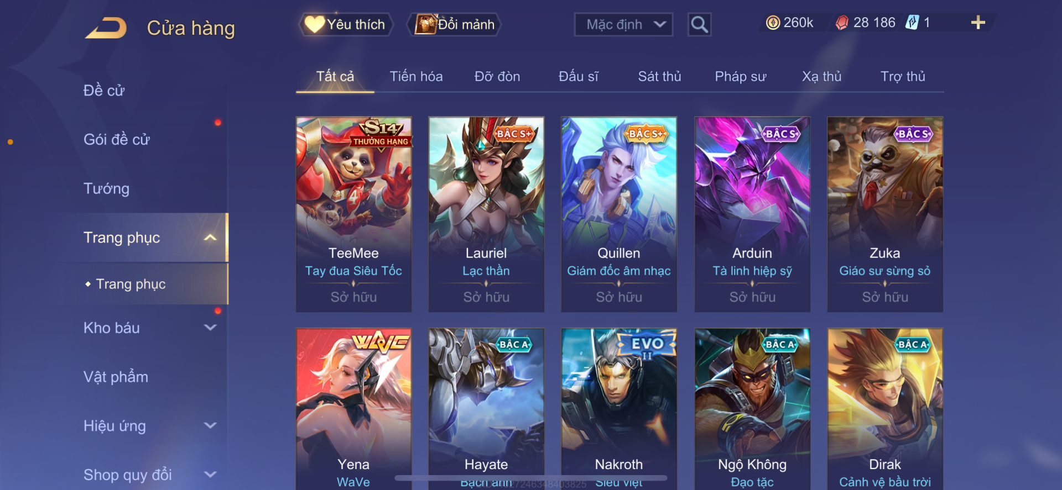
Task: Tap the blue voucher ticket icon
Action: click(x=912, y=23)
